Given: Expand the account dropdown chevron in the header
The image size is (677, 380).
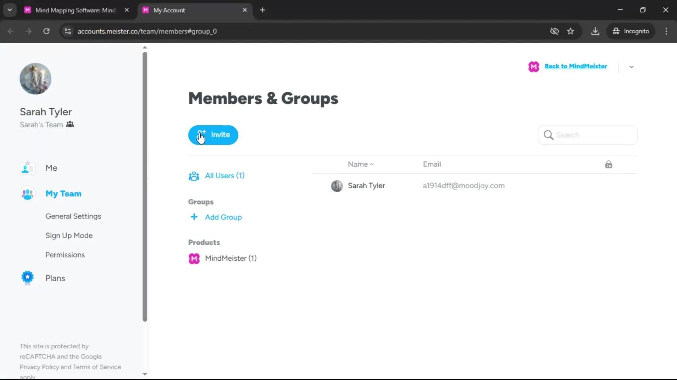Looking at the screenshot, I should click(632, 67).
